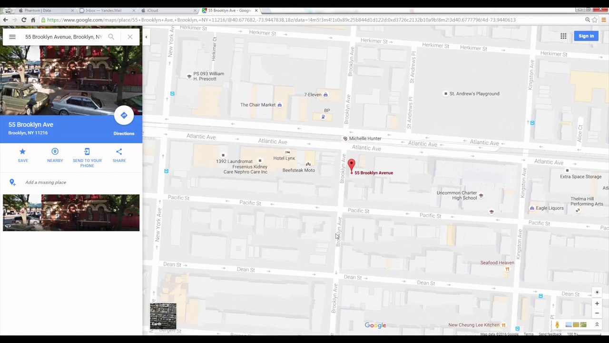Click the address bar URL
This screenshot has width=609, height=343.
281,20
